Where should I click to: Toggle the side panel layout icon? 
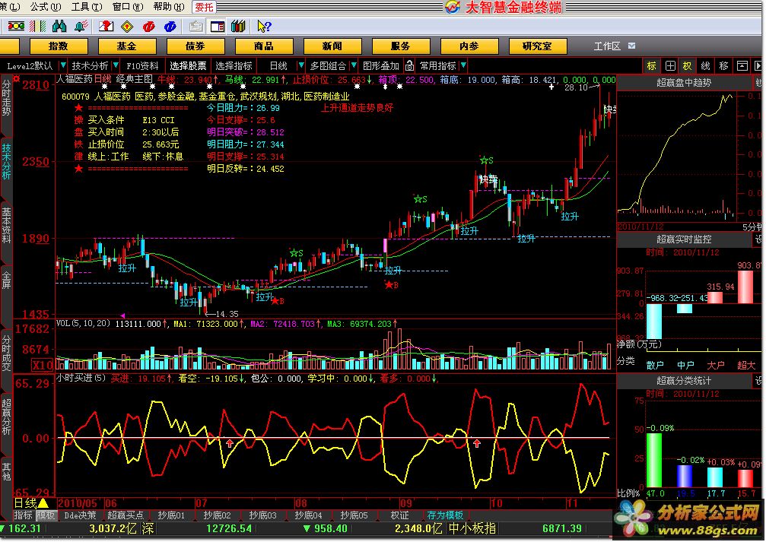pos(218,27)
